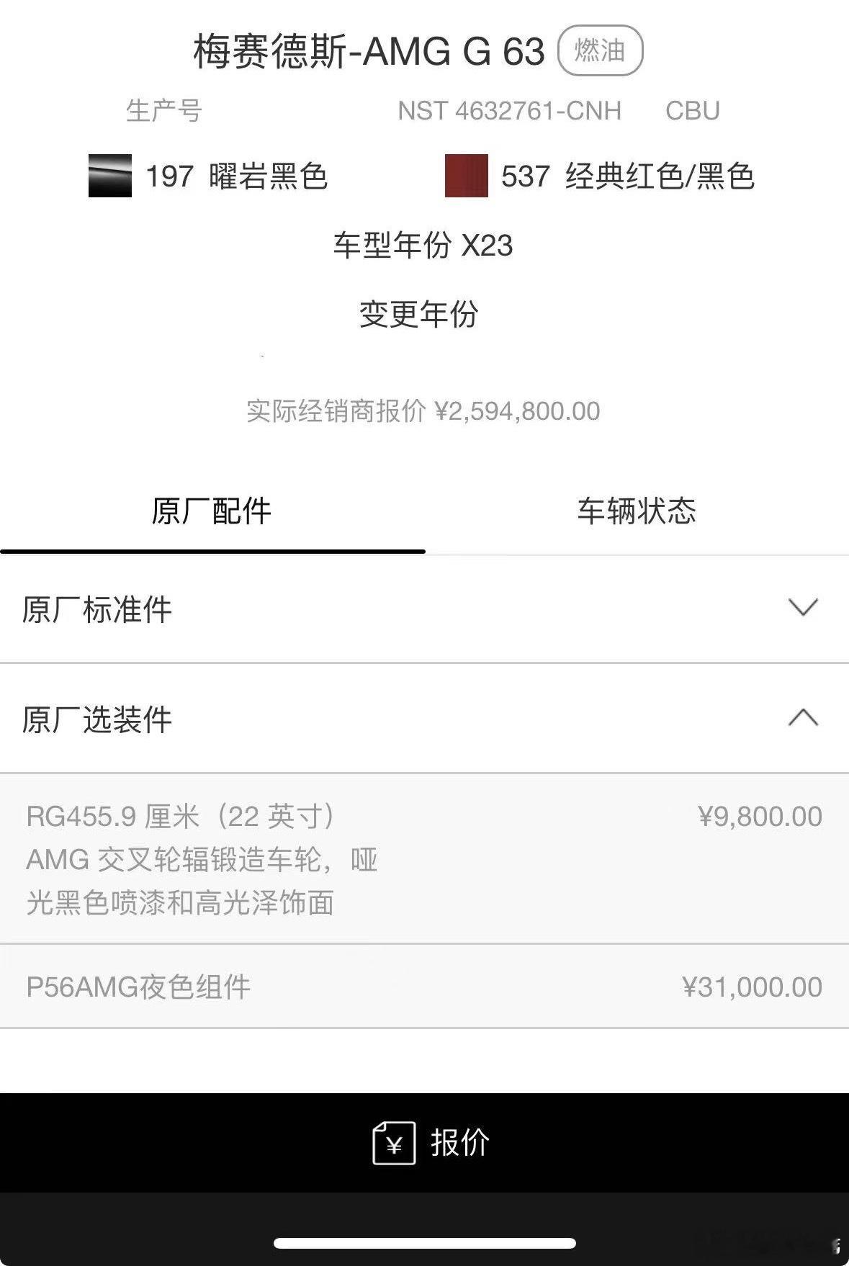Click the production number NST 4632761-CNH

pyautogui.click(x=509, y=111)
